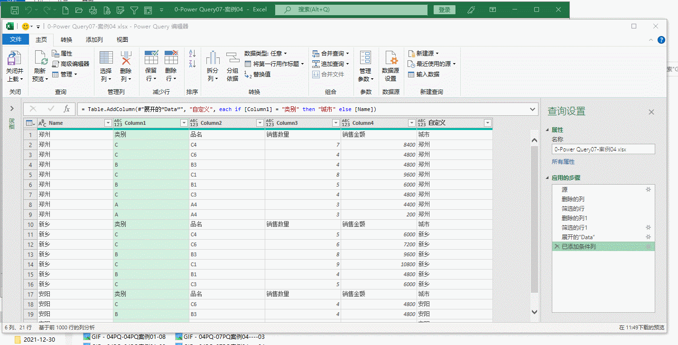
Task: Expand the formula bar with the chevron
Action: (x=533, y=109)
